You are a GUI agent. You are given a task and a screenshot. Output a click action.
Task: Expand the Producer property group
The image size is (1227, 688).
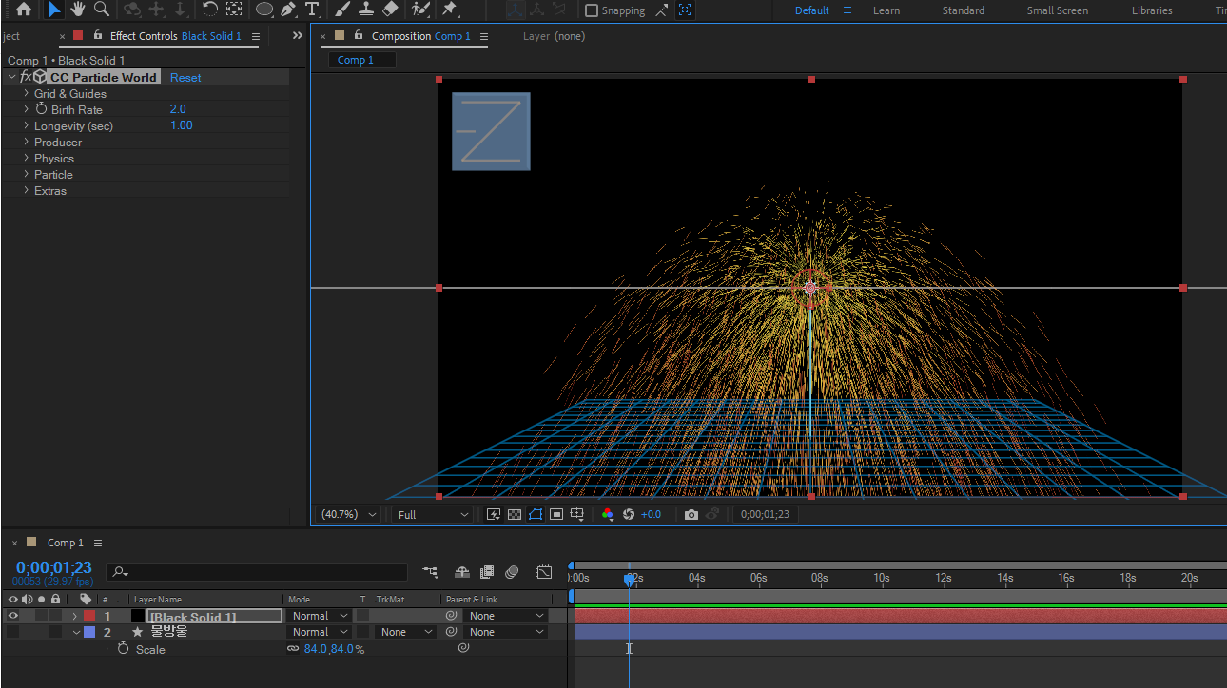pos(27,143)
